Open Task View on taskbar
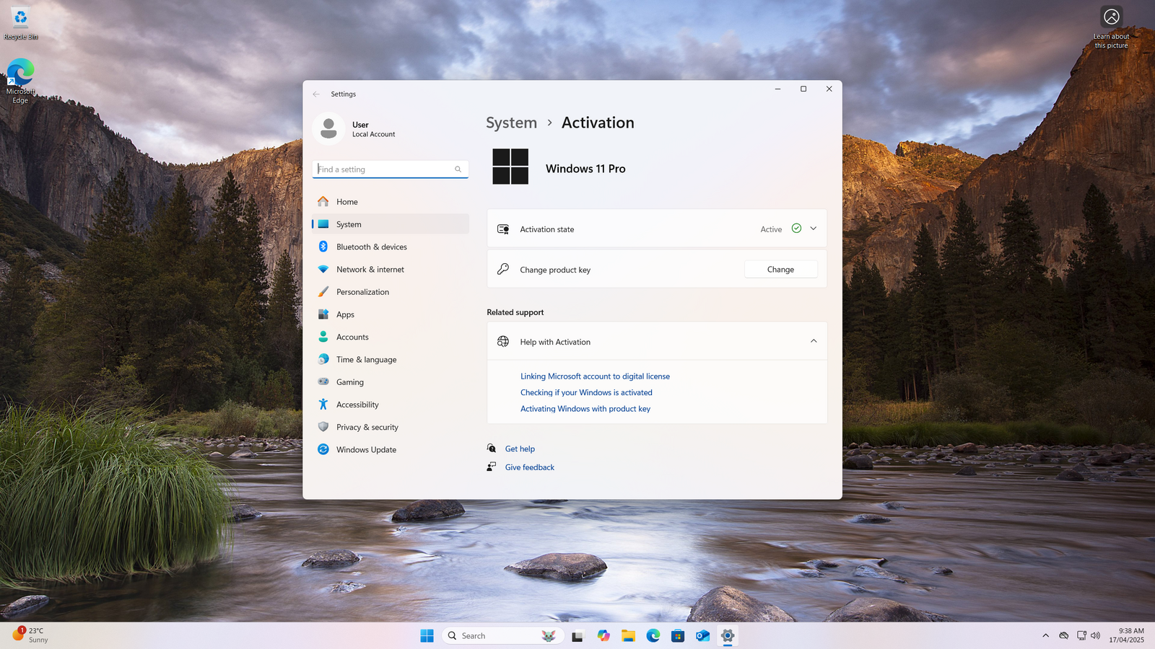The image size is (1155, 649). tap(577, 635)
